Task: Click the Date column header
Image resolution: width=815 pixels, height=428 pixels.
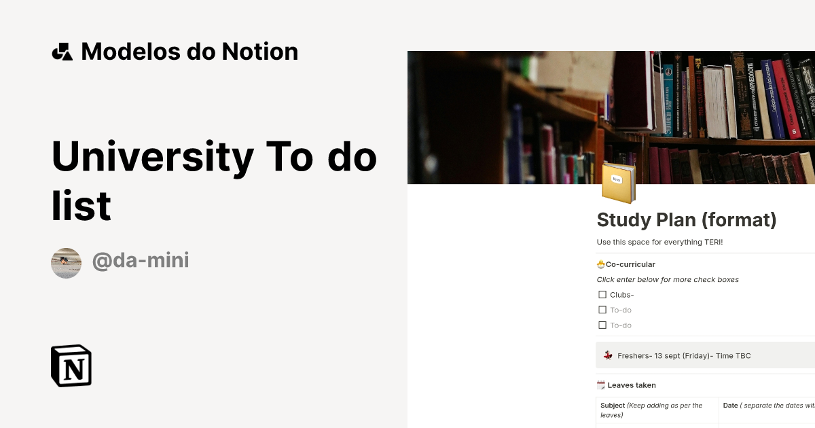Action: point(731,405)
